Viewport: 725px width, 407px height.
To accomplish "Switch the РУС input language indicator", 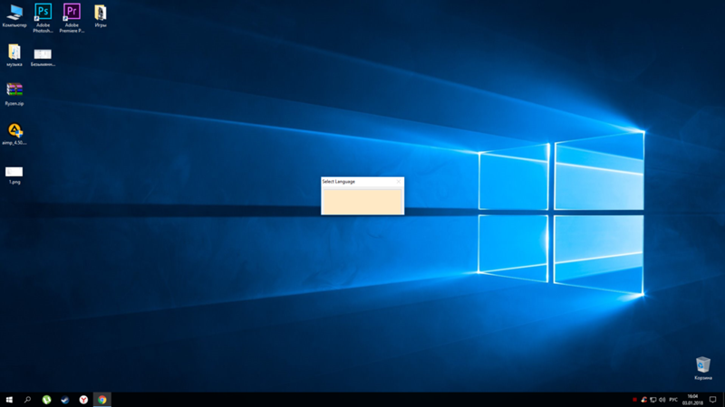I will [x=673, y=400].
